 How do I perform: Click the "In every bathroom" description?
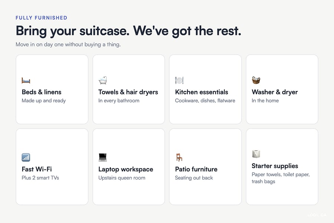(x=119, y=100)
